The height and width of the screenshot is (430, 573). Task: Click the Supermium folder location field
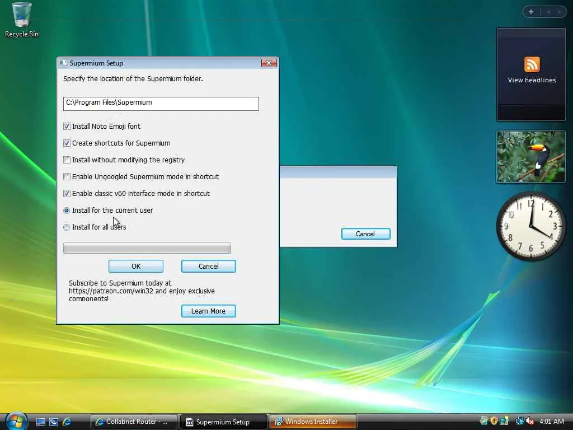(x=161, y=104)
